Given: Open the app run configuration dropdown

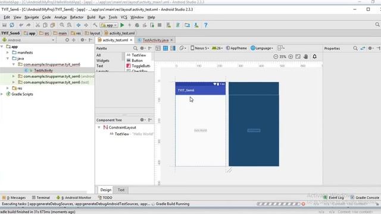Looking at the screenshot, I should pyautogui.click(x=109, y=25).
